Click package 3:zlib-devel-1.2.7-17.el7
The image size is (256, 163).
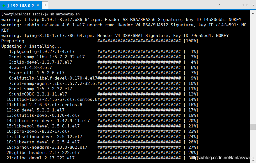click(x=40, y=62)
